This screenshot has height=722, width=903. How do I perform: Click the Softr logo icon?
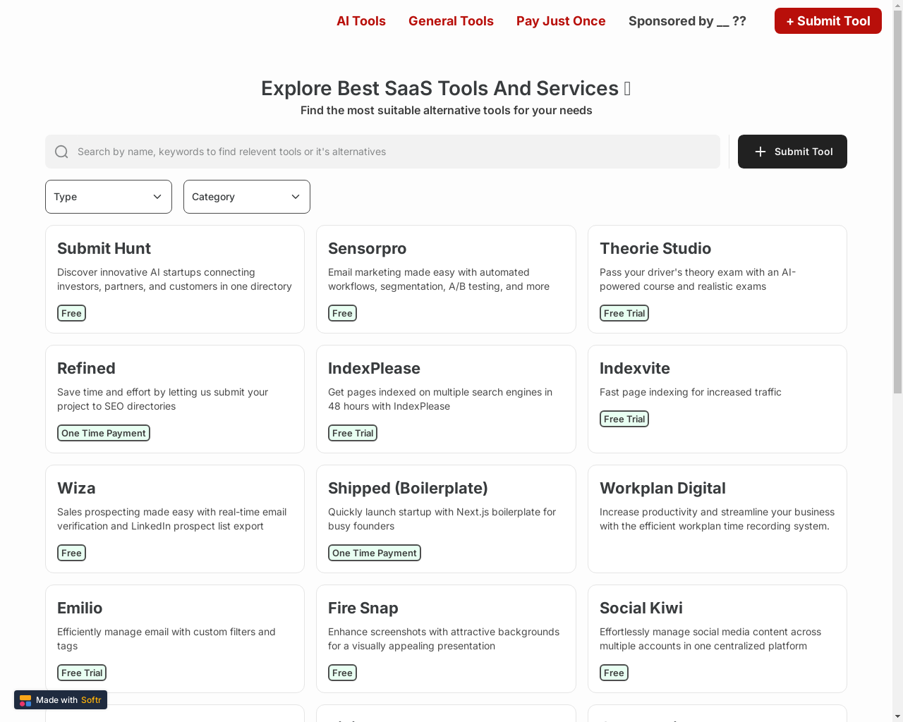(x=25, y=700)
